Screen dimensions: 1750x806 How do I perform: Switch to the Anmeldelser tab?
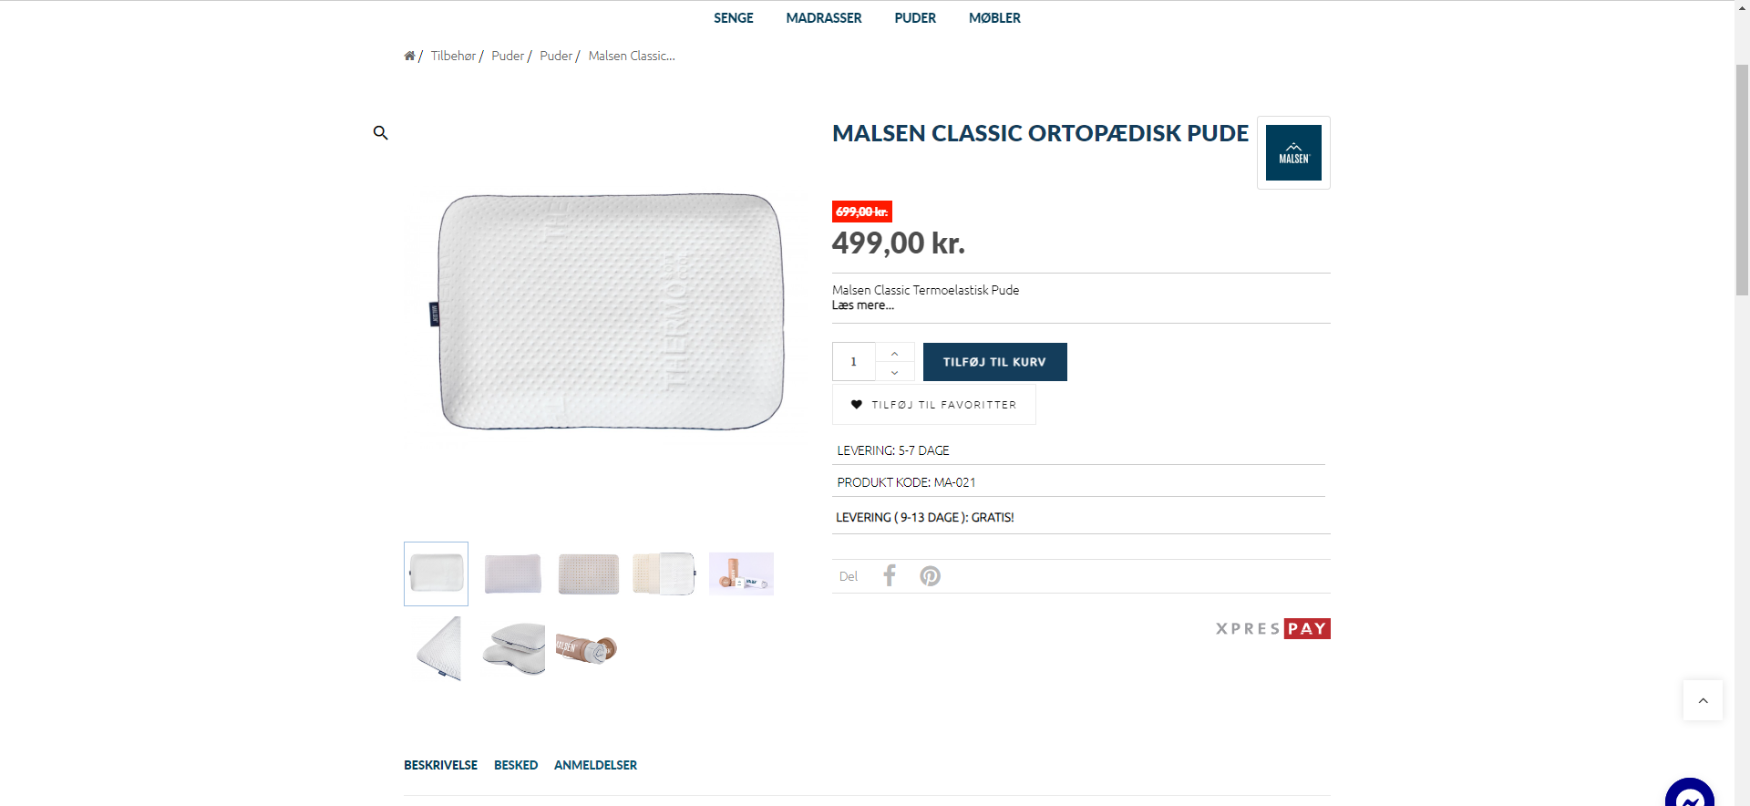pyautogui.click(x=595, y=765)
